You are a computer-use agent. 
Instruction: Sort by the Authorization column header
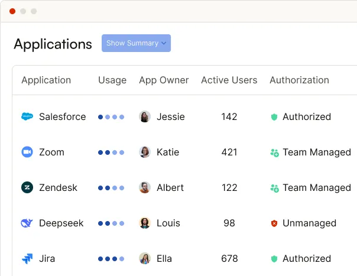300,80
